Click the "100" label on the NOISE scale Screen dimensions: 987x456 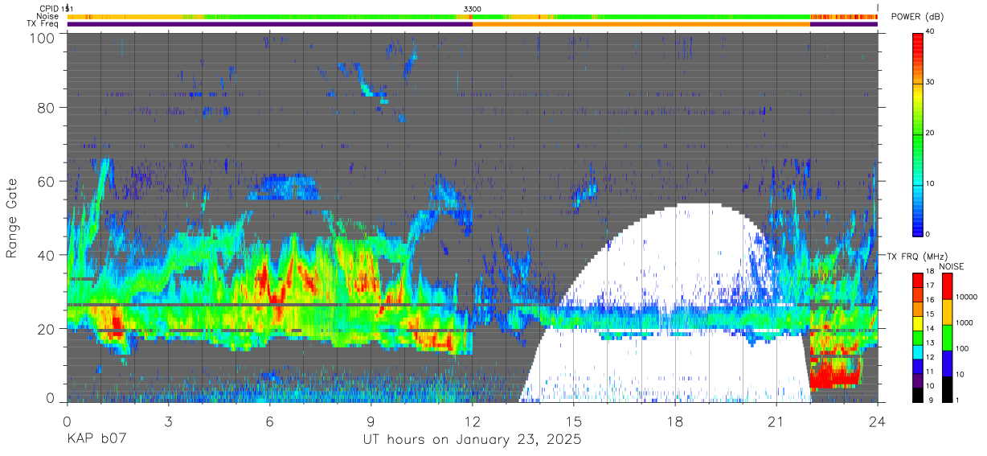point(963,349)
